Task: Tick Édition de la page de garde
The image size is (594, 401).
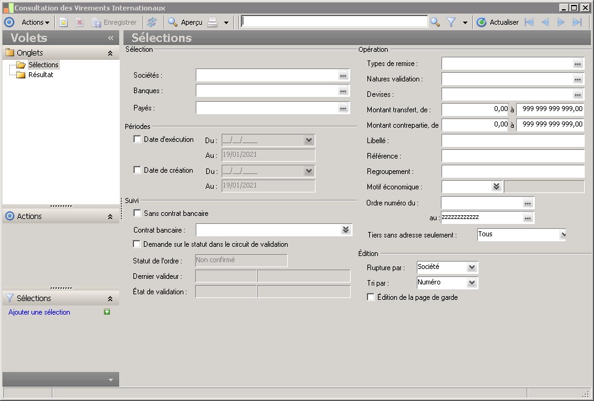Action: (x=370, y=297)
